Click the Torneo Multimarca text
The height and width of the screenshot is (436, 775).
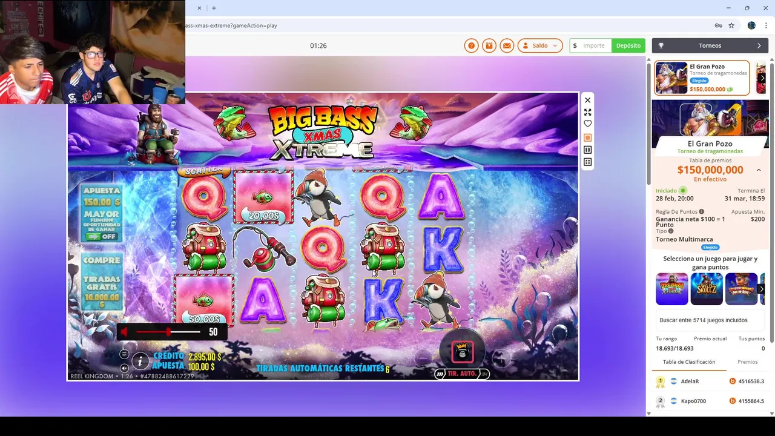click(x=684, y=239)
